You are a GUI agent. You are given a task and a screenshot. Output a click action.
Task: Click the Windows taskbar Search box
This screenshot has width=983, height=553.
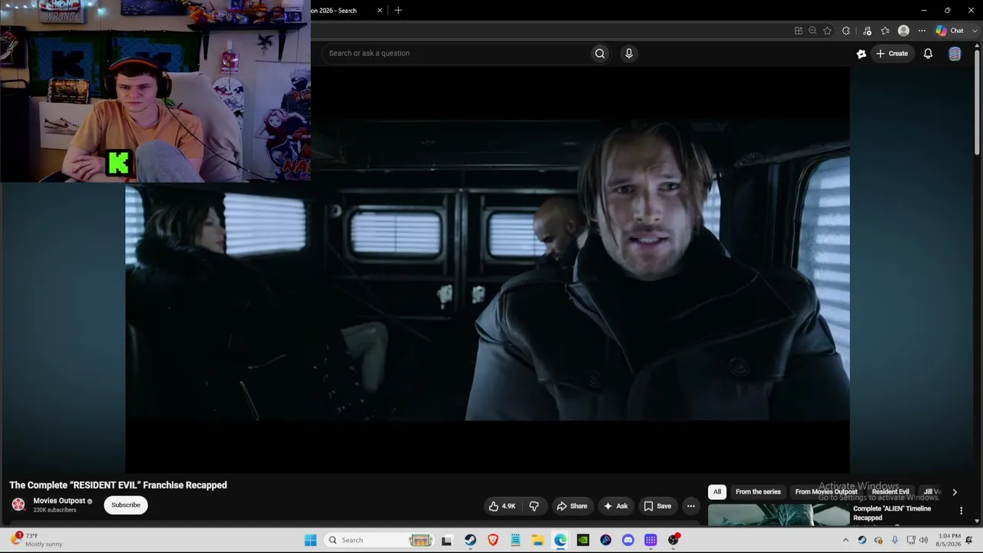tap(379, 540)
